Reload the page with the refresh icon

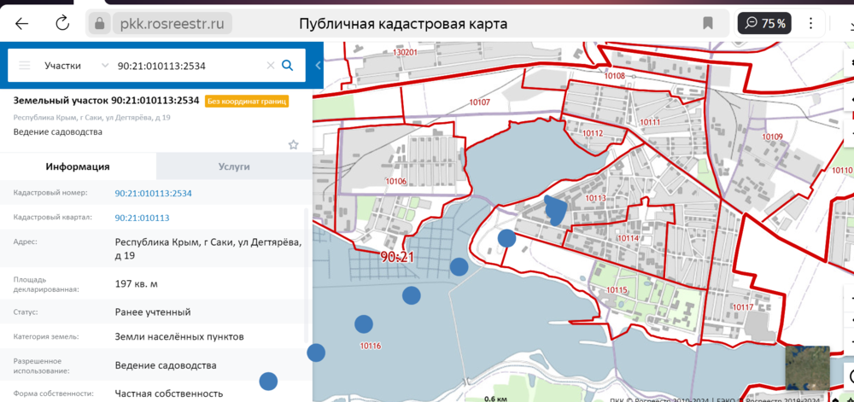pos(62,23)
